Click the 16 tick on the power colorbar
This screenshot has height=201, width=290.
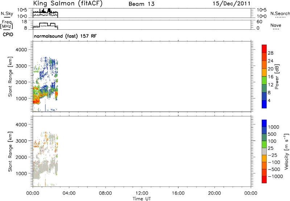coord(270,77)
